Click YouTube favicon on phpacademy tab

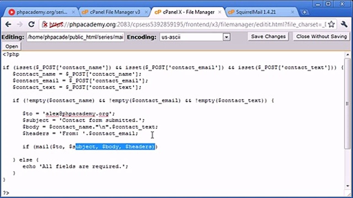click(x=12, y=12)
